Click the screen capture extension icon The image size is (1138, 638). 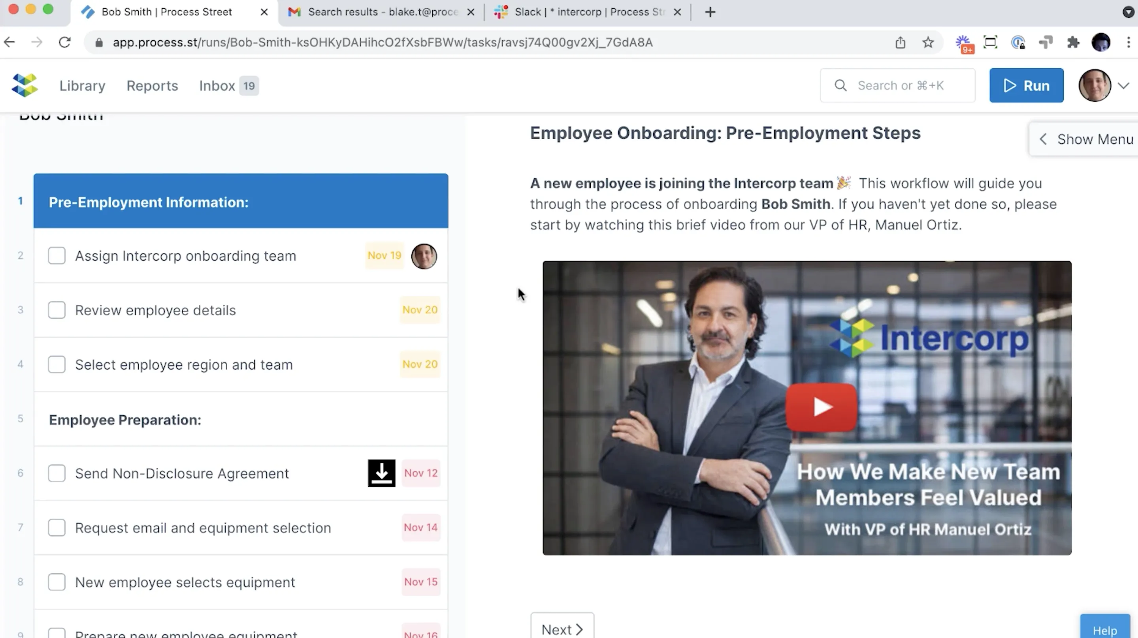pyautogui.click(x=991, y=42)
